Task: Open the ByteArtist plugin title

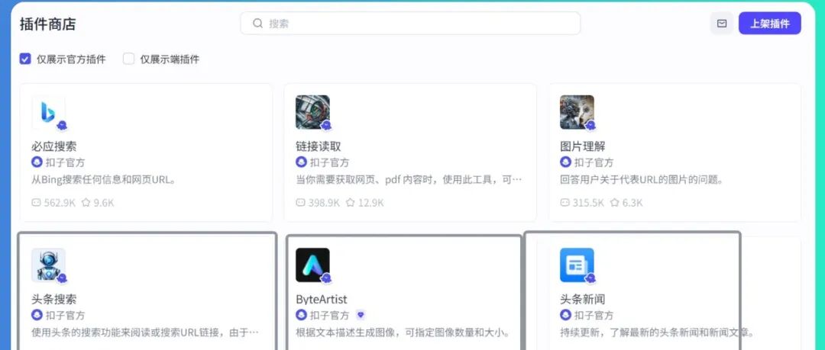Action: [322, 299]
